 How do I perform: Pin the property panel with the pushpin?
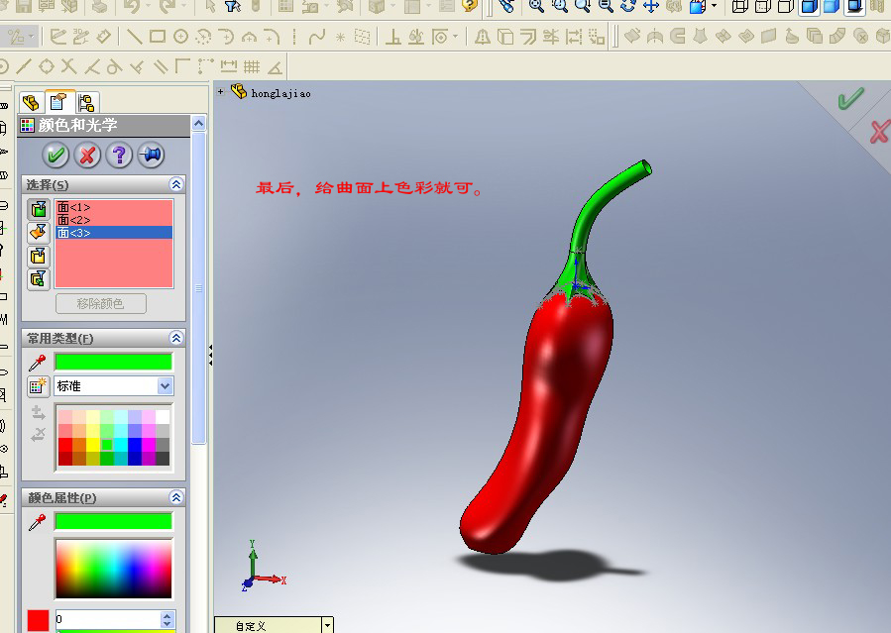151,155
